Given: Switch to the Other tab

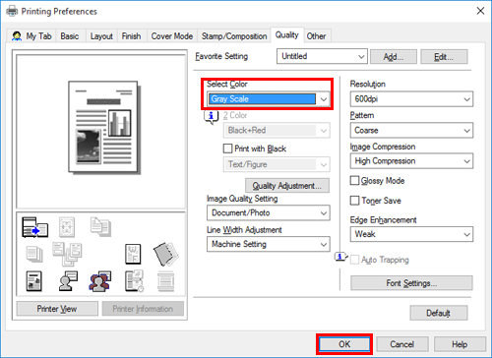Looking at the screenshot, I should [x=316, y=36].
